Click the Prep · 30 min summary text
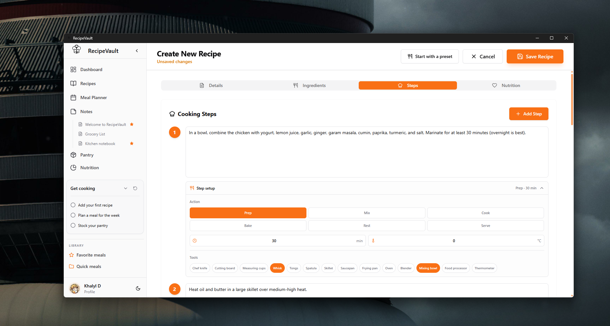 pyautogui.click(x=526, y=188)
